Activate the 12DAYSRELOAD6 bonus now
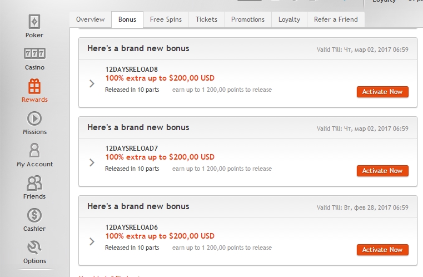Screen dimensions: 423x277 382,250
